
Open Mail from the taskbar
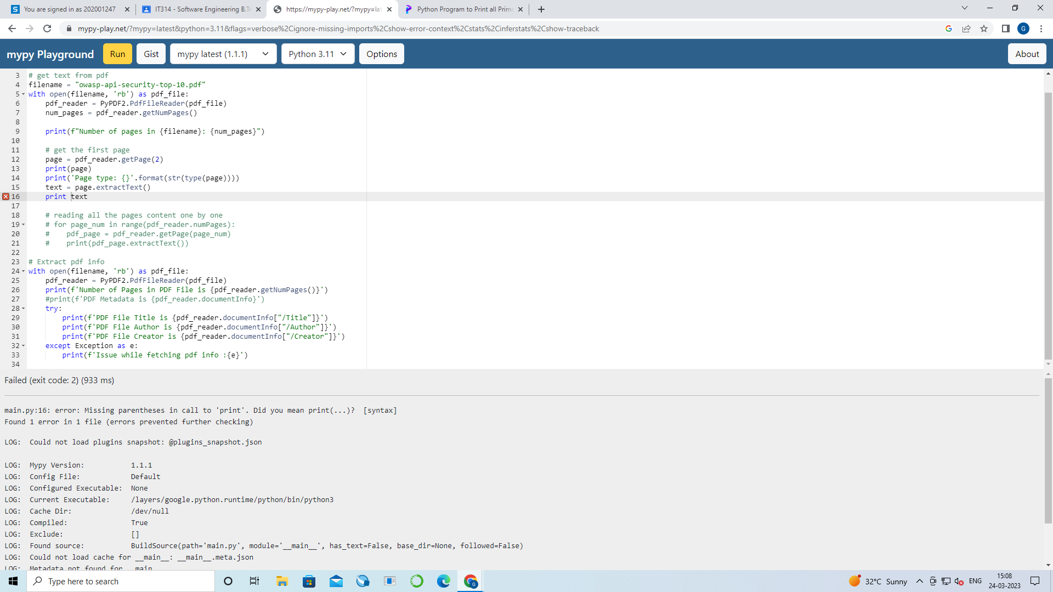[x=336, y=581]
